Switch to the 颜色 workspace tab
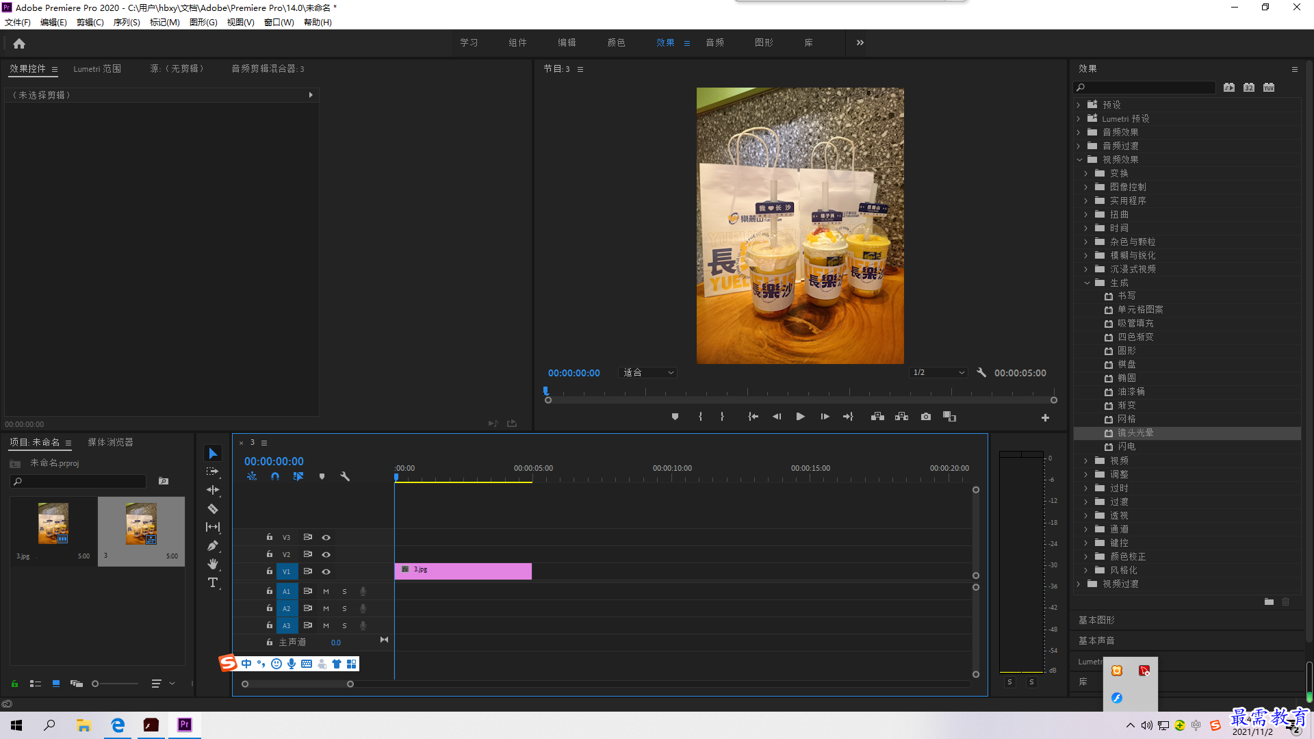The width and height of the screenshot is (1314, 739). tap(617, 42)
